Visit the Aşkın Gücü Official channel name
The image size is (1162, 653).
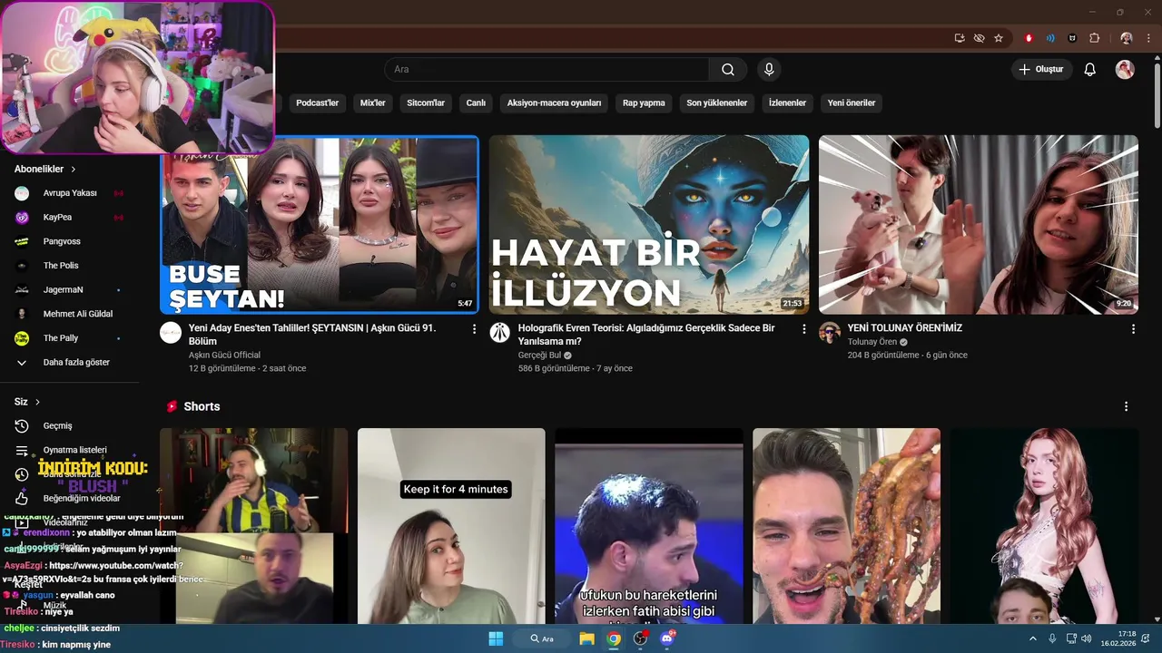coord(224,355)
